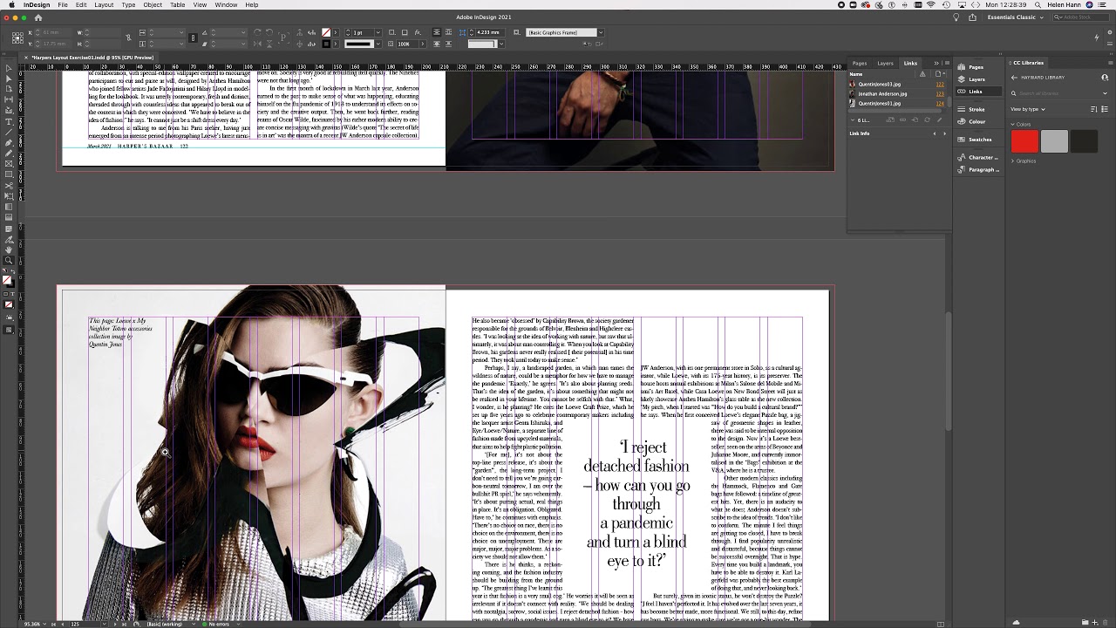Select the Pencil tool
This screenshot has height=628, width=1116.
(x=9, y=153)
